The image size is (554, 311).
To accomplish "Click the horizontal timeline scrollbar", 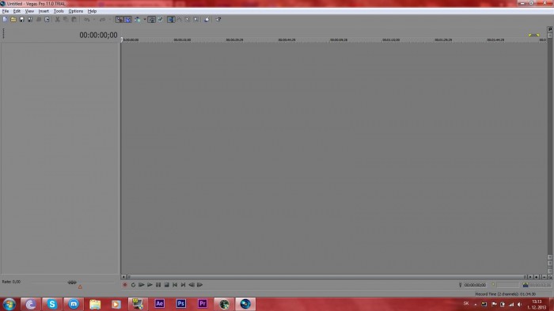I will (326, 277).
